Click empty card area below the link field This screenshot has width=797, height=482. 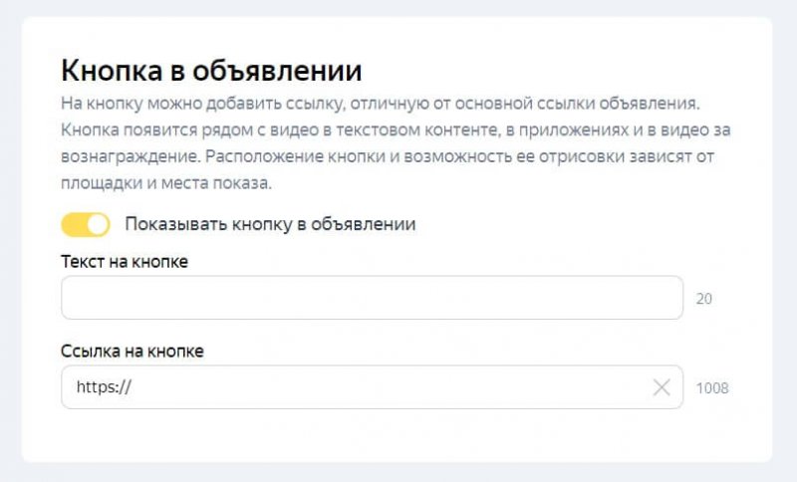tap(398, 436)
